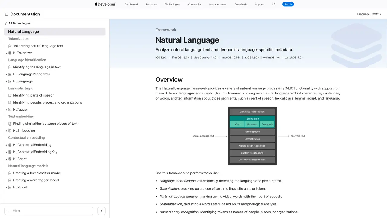Go back to All Technologies
This screenshot has height=218, width=387.
pos(19,23)
